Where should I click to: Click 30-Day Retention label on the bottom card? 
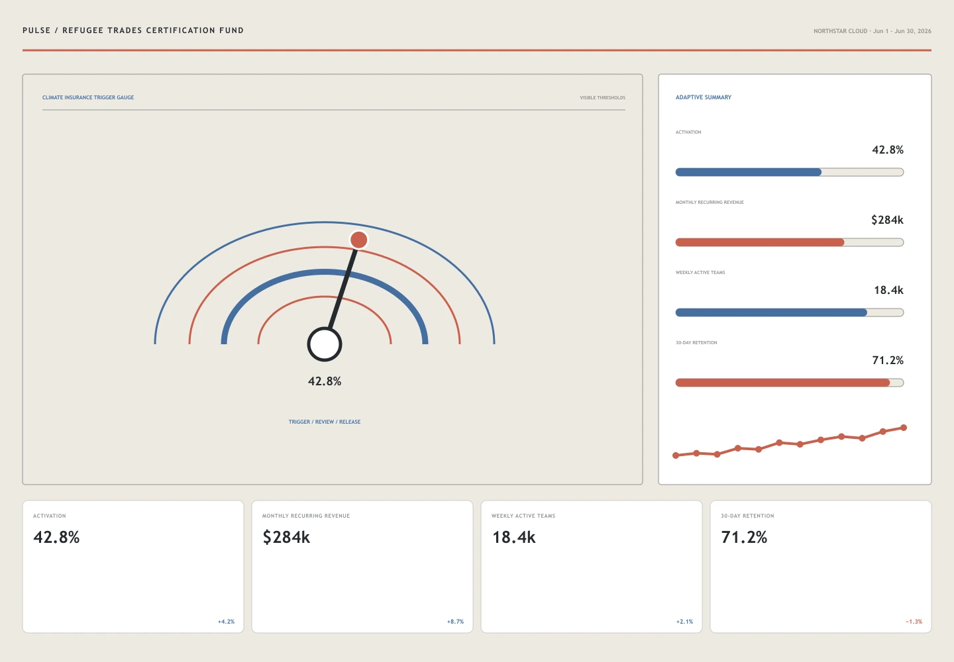(747, 516)
